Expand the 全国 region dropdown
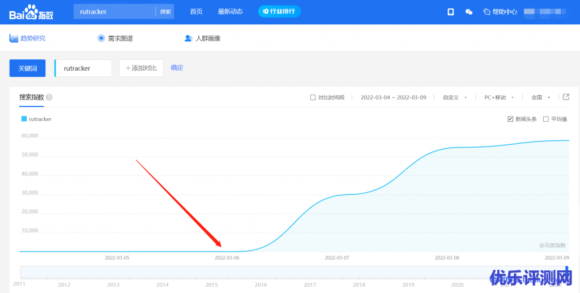Screen dimensions: 580x293 tap(540, 97)
